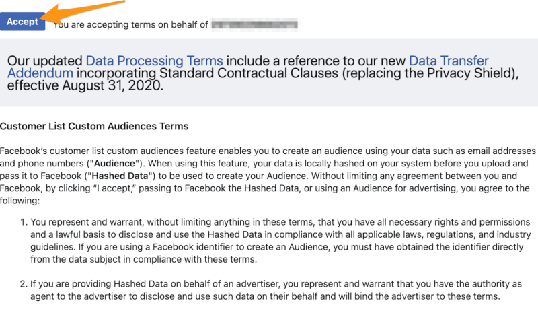The height and width of the screenshot is (311, 538).
Task: Click the 'Standard Contractual Clauses' phrase
Action: tap(249, 73)
